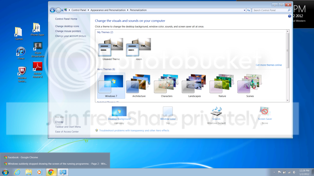The image size is (314, 176).
Task: Open the Window Color settings icon
Action: tap(168, 111)
